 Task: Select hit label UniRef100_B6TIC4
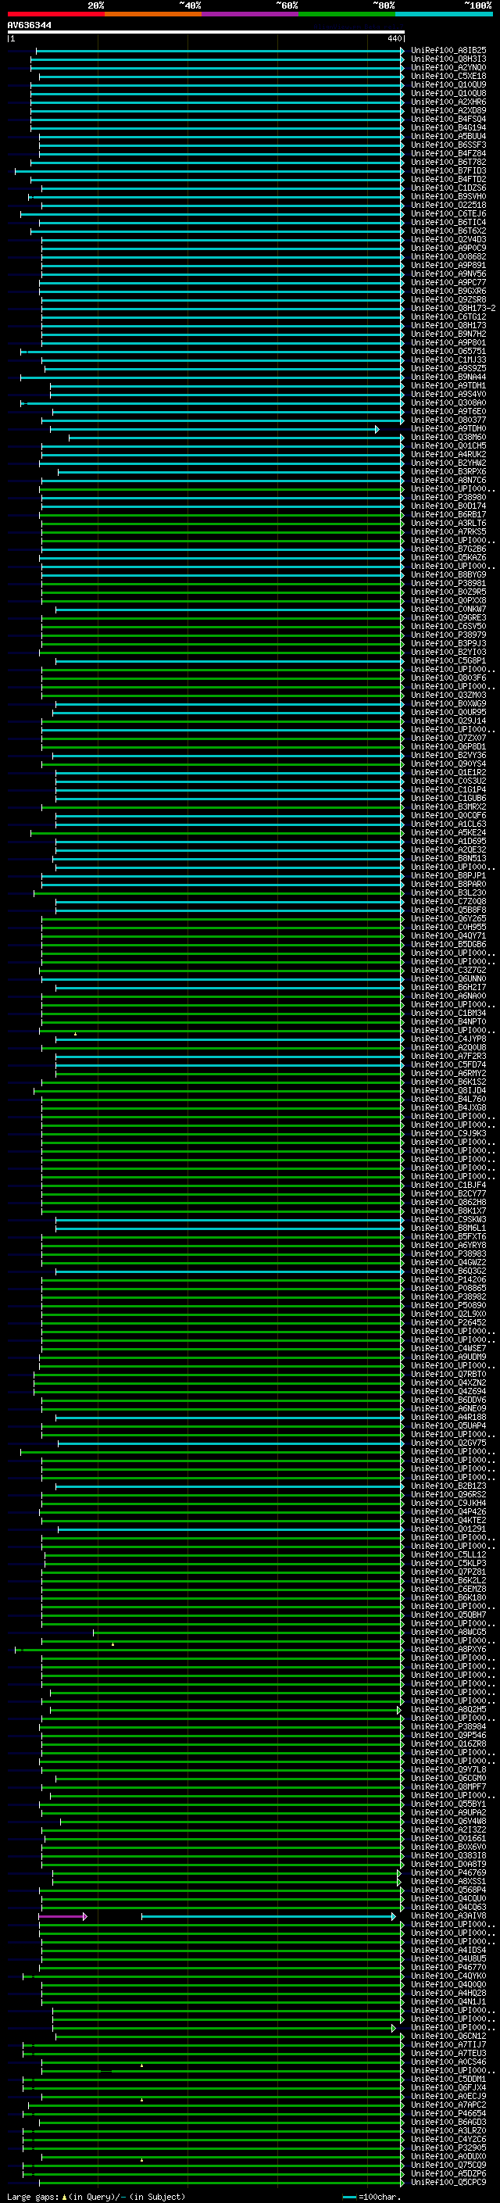448,223
